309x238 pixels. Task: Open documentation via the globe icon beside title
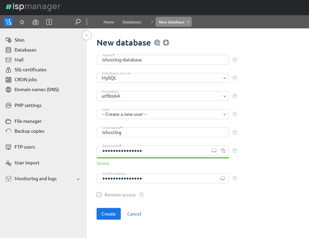click(157, 42)
